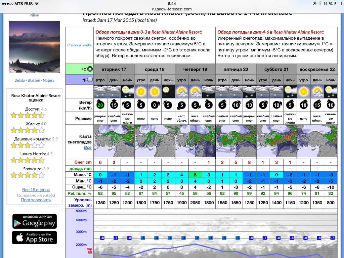Open the пятница 20 snowfall map

pos(236,142)
